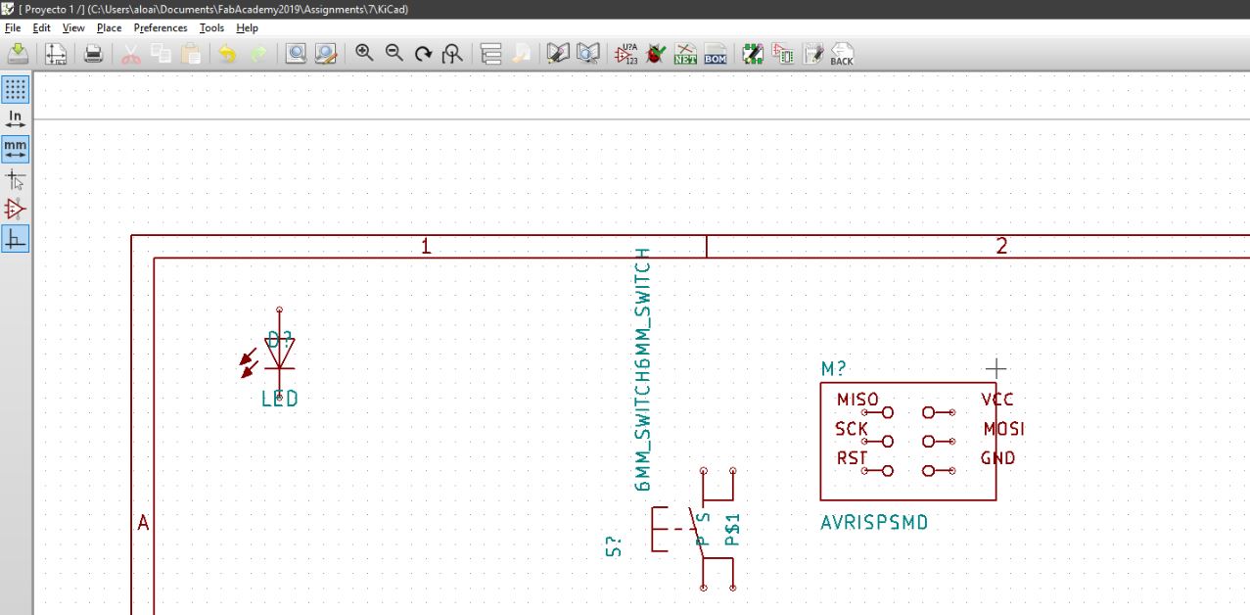Click the Zoom in magnifier
Viewport: 1250px width, 615px height.
(x=364, y=54)
